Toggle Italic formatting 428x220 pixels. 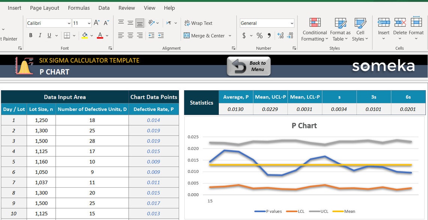click(x=39, y=35)
